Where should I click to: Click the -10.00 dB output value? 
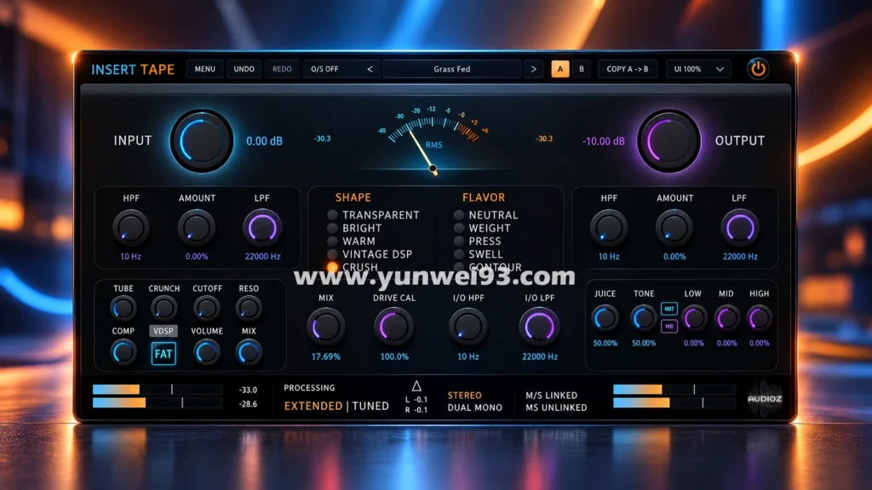[x=604, y=141]
